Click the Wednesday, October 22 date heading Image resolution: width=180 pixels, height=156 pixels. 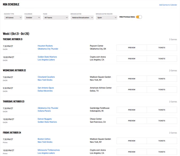14,70
